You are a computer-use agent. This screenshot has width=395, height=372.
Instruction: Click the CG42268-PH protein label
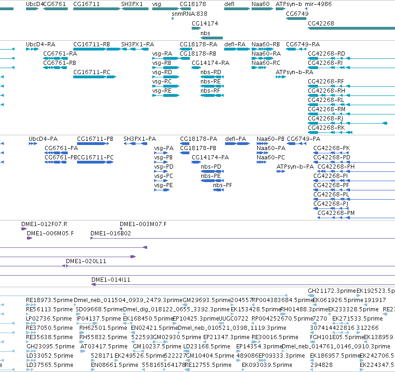(x=336, y=167)
